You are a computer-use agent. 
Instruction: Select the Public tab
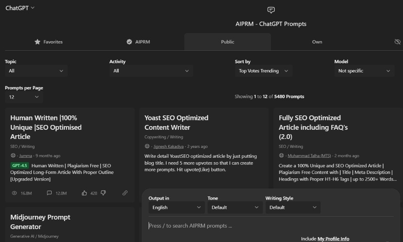[228, 42]
